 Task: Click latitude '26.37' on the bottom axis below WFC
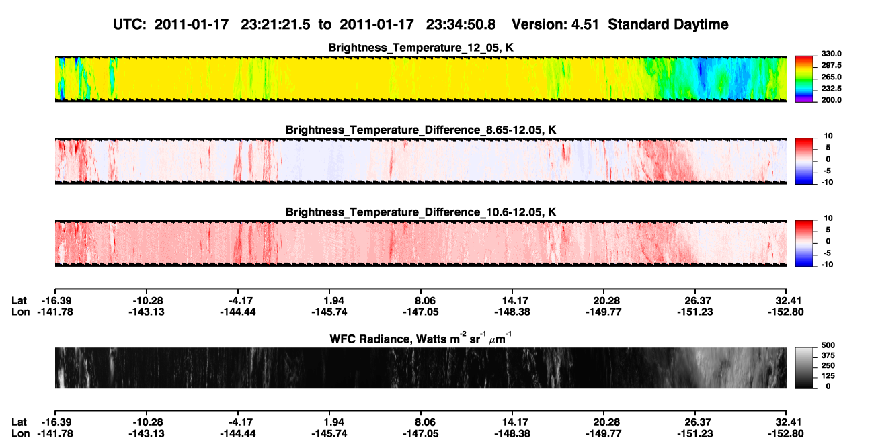(695, 422)
